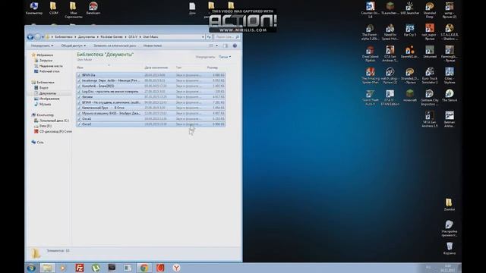Launch The Sims 4 desktop shortcut
Screen dimensions: 486x273
450,96
